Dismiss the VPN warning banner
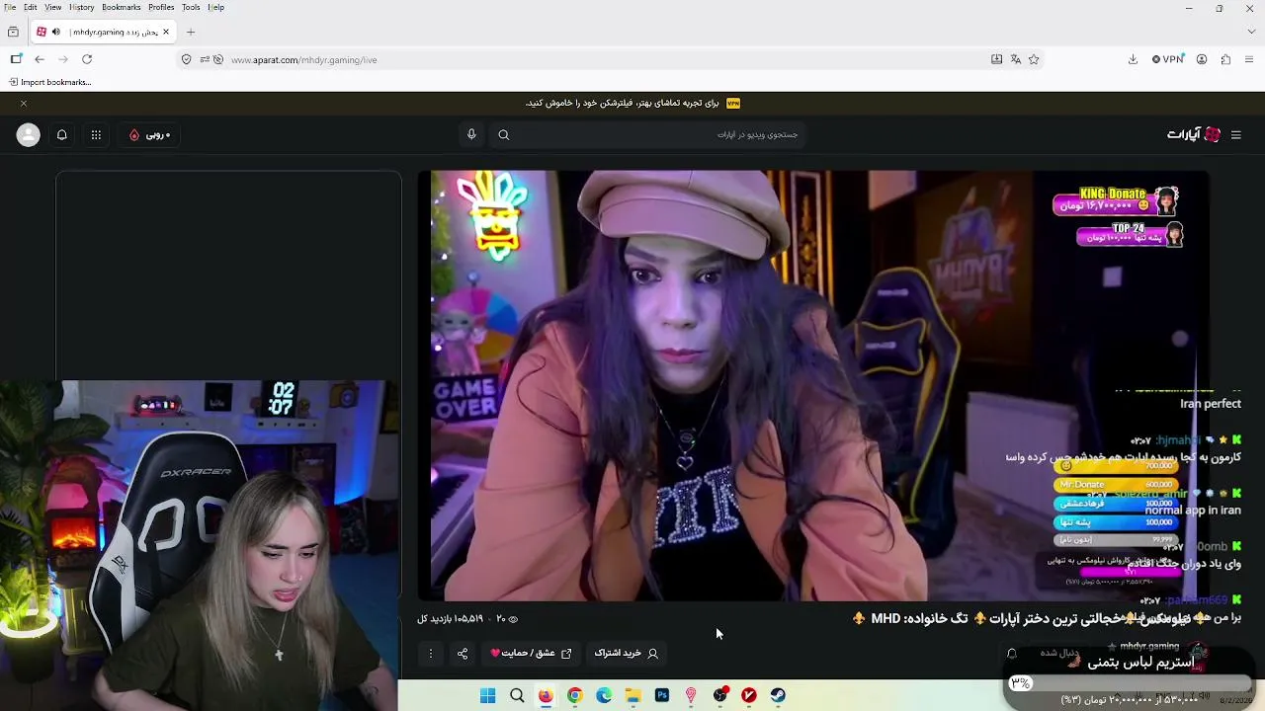The image size is (1265, 711). [x=24, y=103]
